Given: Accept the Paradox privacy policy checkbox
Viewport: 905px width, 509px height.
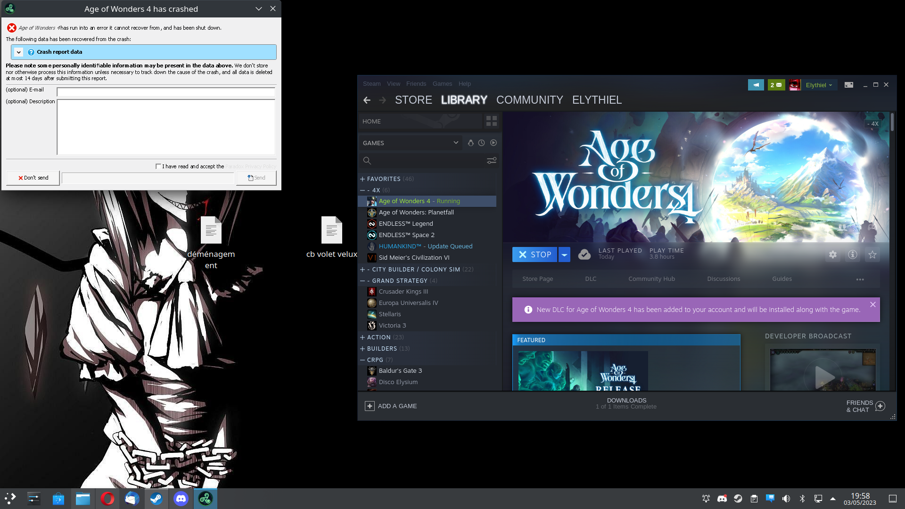Looking at the screenshot, I should tap(158, 166).
